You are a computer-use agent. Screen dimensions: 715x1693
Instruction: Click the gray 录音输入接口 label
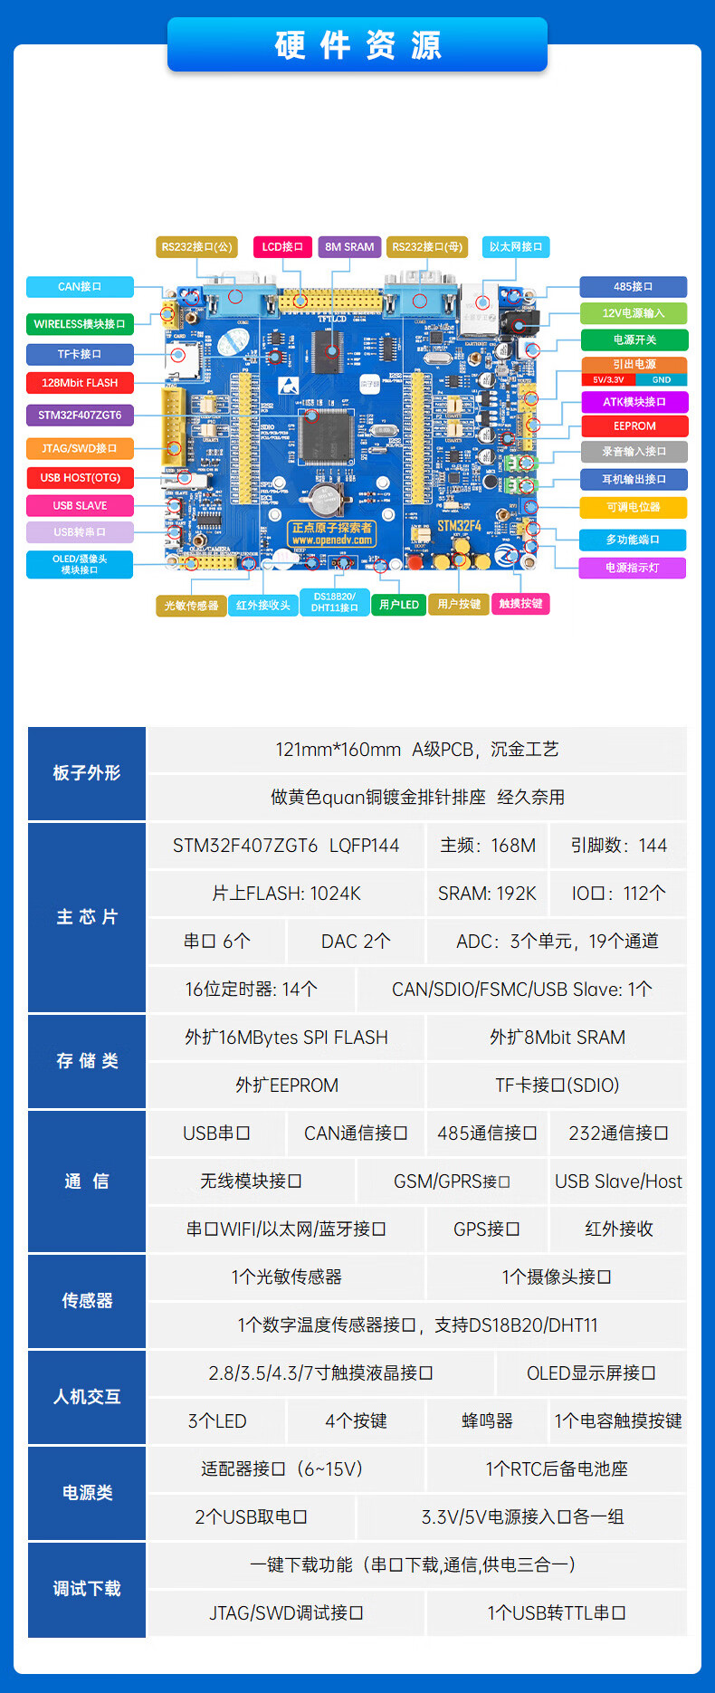pyautogui.click(x=634, y=452)
